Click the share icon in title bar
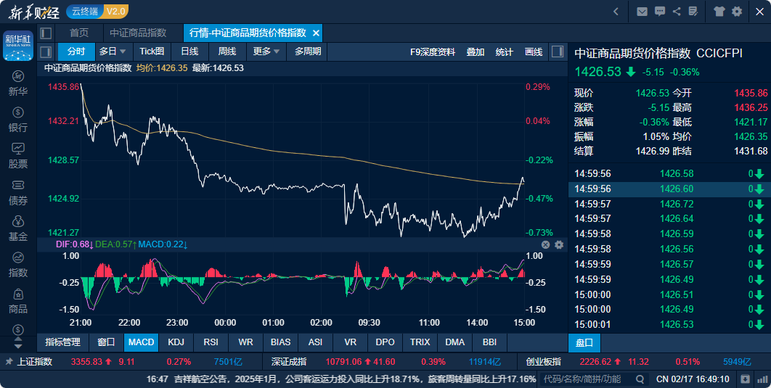This screenshot has height=388, width=771. click(677, 11)
